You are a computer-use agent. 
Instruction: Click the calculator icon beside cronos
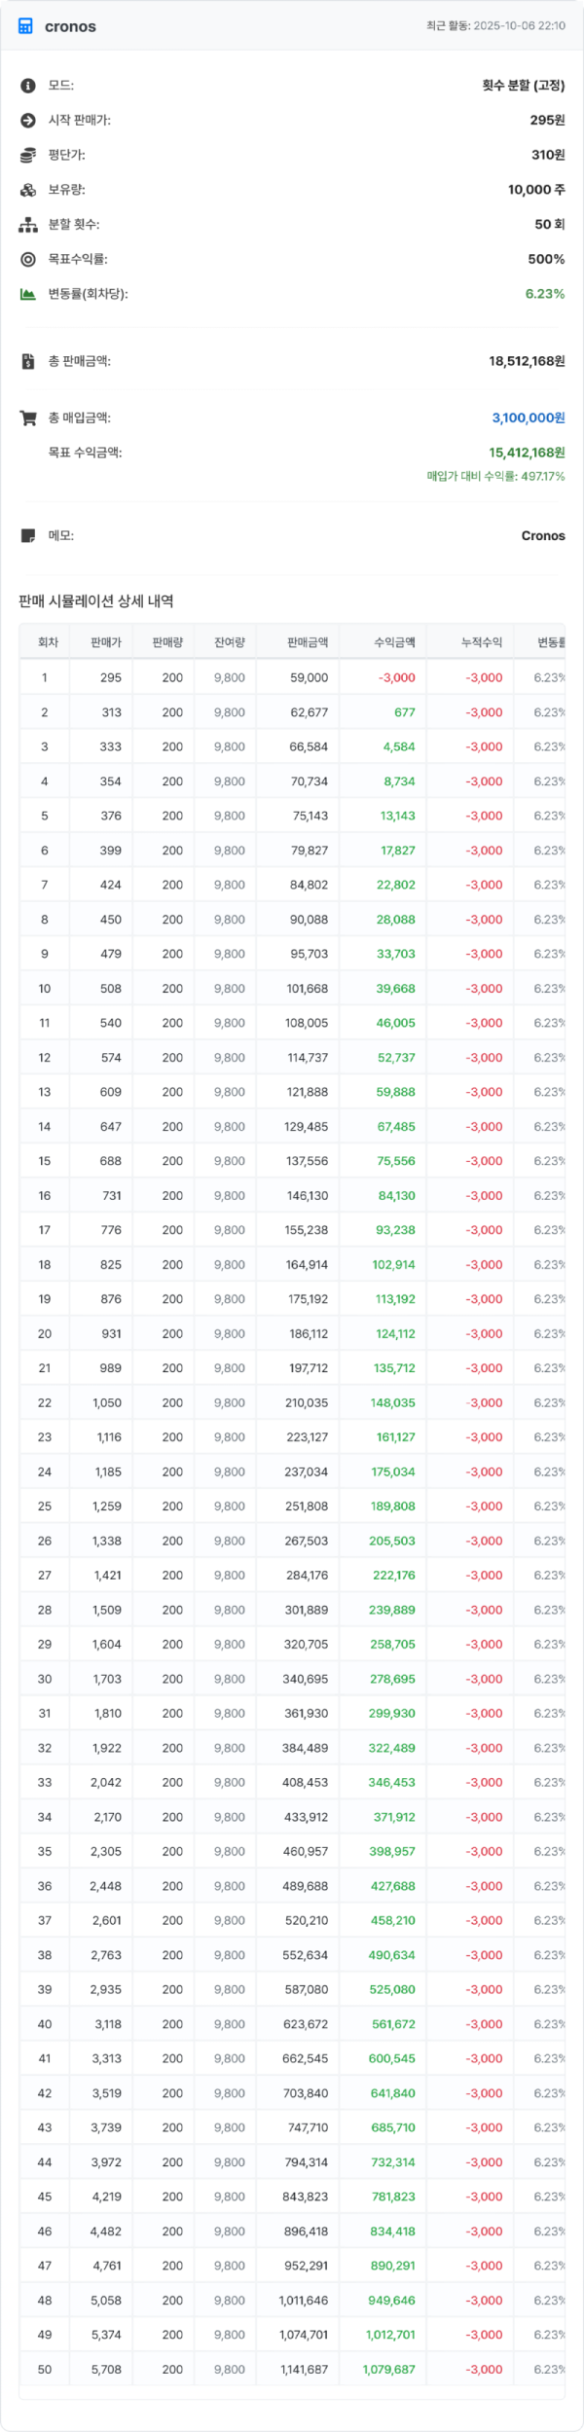click(25, 26)
